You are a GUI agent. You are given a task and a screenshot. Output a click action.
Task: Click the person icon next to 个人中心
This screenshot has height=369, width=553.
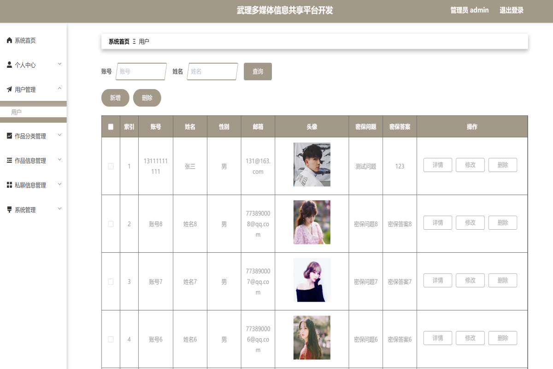[x=8, y=65]
